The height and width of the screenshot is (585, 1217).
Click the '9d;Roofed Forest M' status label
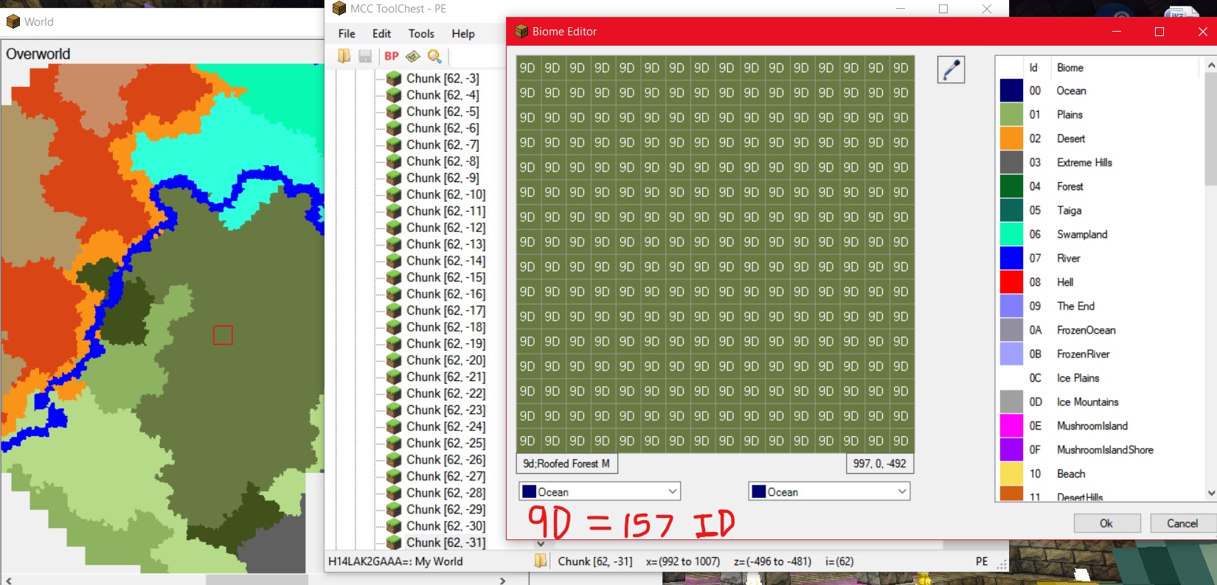[x=566, y=463]
